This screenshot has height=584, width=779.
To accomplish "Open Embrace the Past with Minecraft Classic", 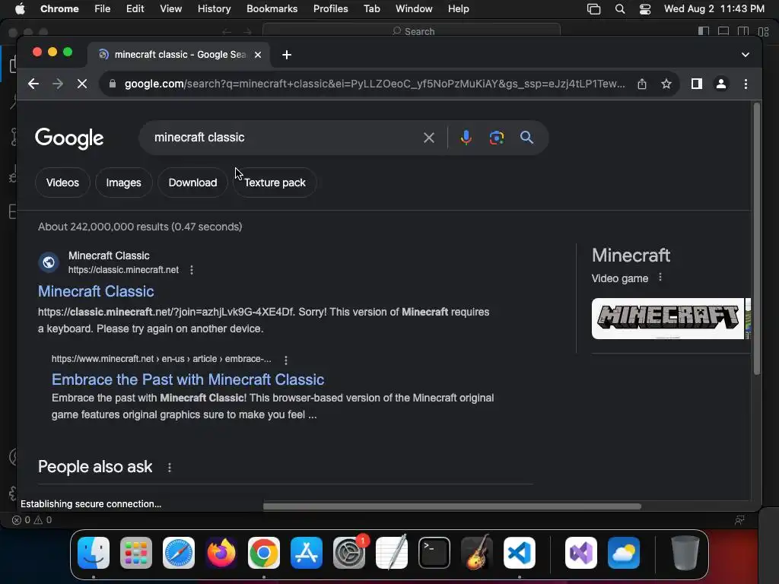I will tap(188, 379).
